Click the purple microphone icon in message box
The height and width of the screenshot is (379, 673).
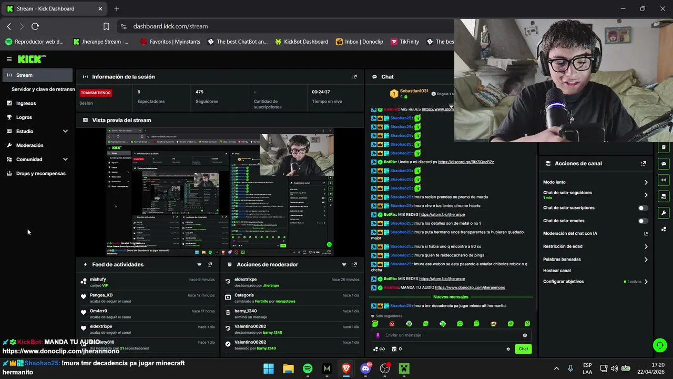(378, 335)
